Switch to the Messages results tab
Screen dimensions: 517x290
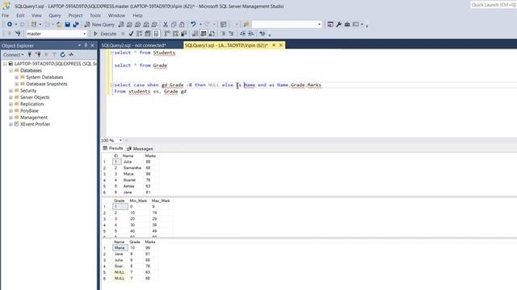point(140,148)
